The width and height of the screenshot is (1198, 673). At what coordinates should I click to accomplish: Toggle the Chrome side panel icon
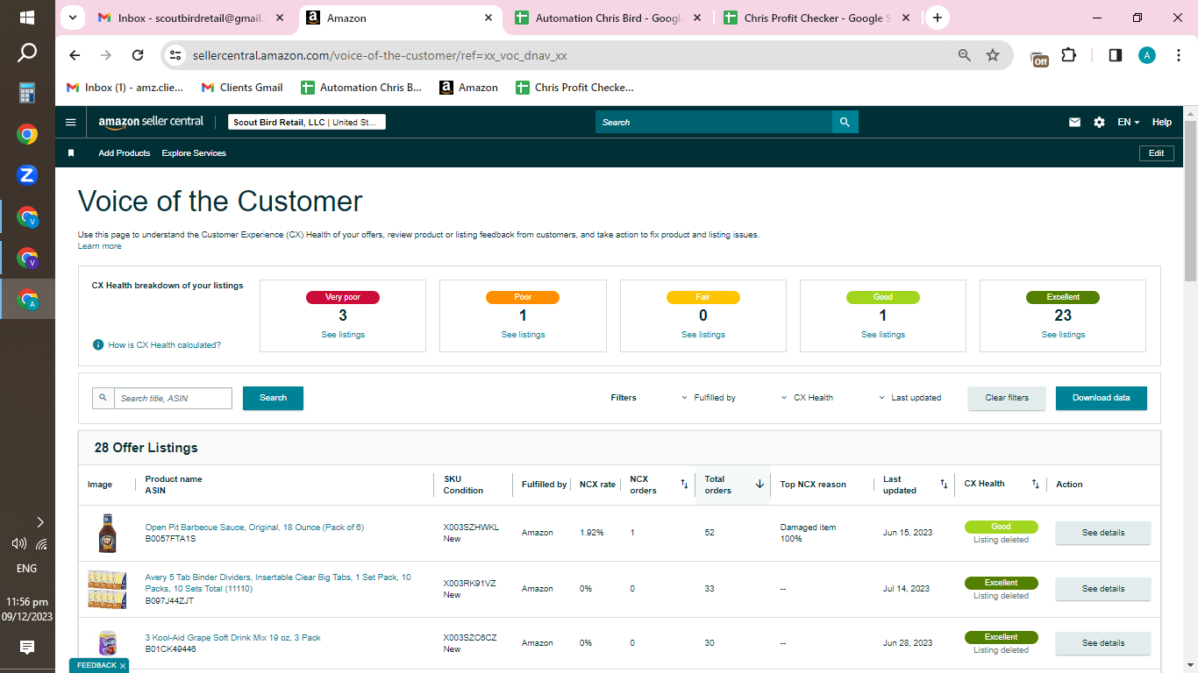point(1116,55)
